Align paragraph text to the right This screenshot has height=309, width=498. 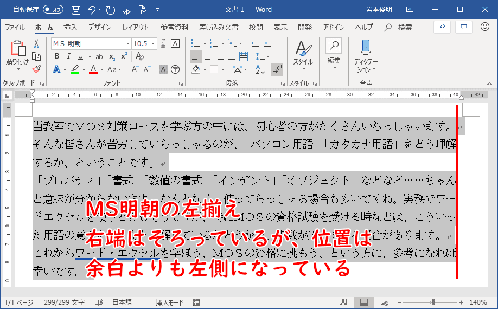[x=220, y=56]
